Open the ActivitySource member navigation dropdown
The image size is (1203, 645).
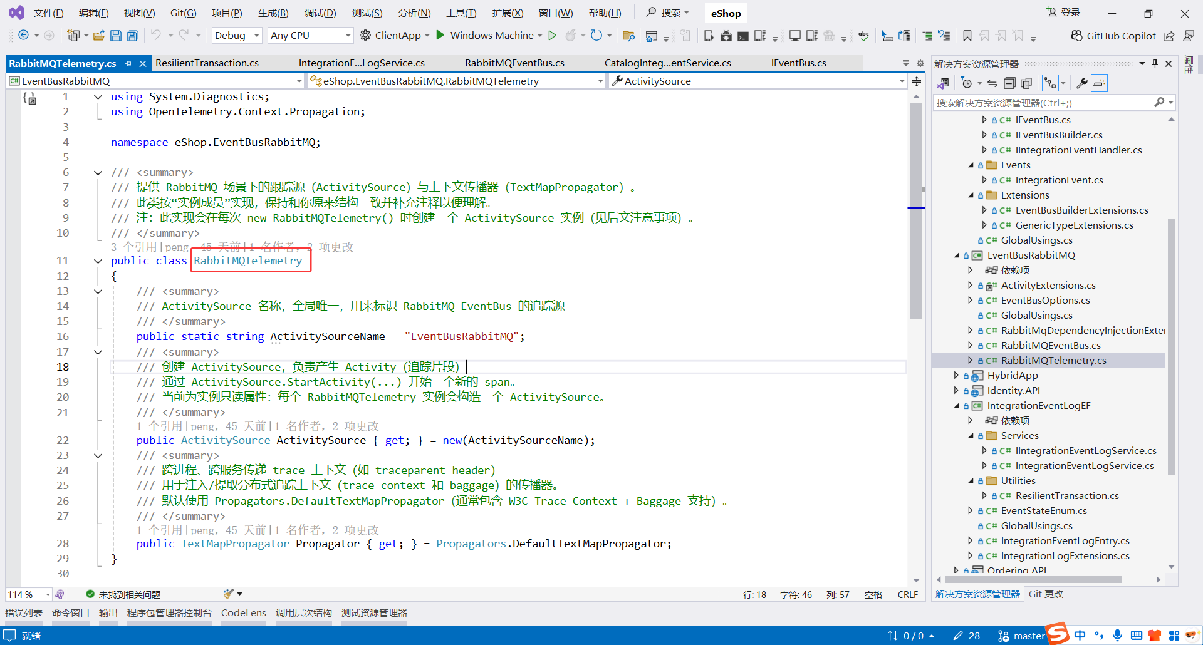[x=758, y=81]
